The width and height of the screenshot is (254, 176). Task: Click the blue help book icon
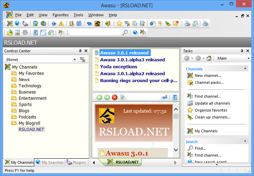(89, 24)
